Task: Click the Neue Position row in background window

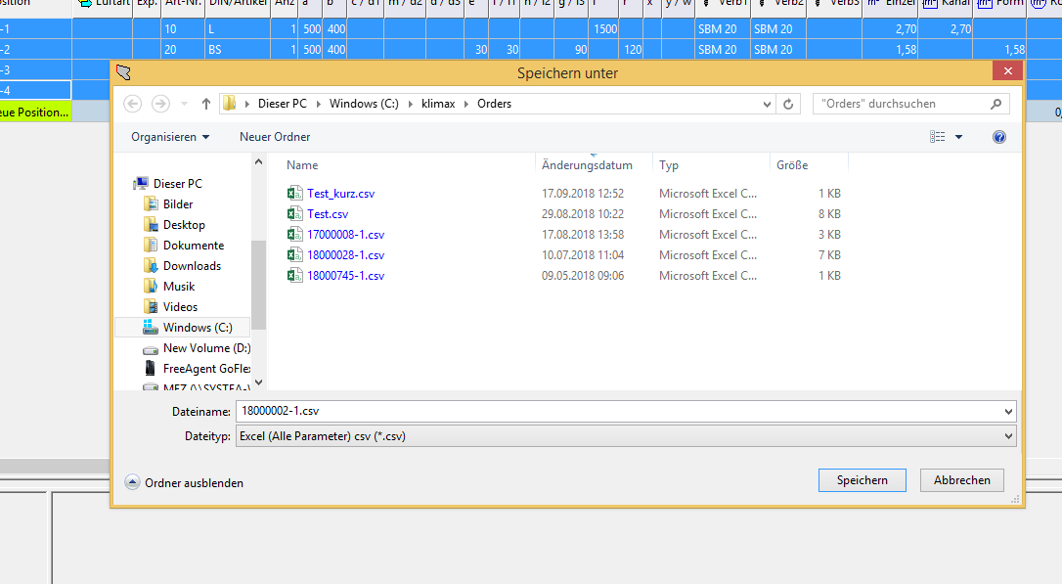Action: click(x=35, y=112)
